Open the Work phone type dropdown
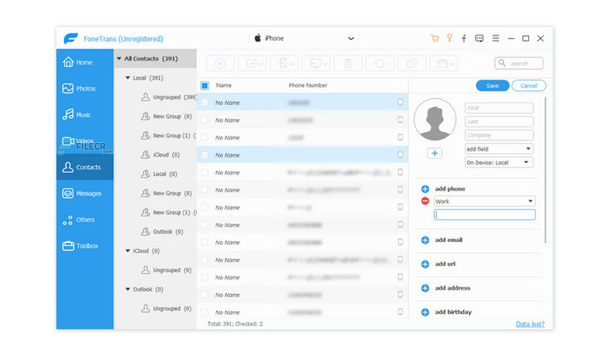 point(485,202)
